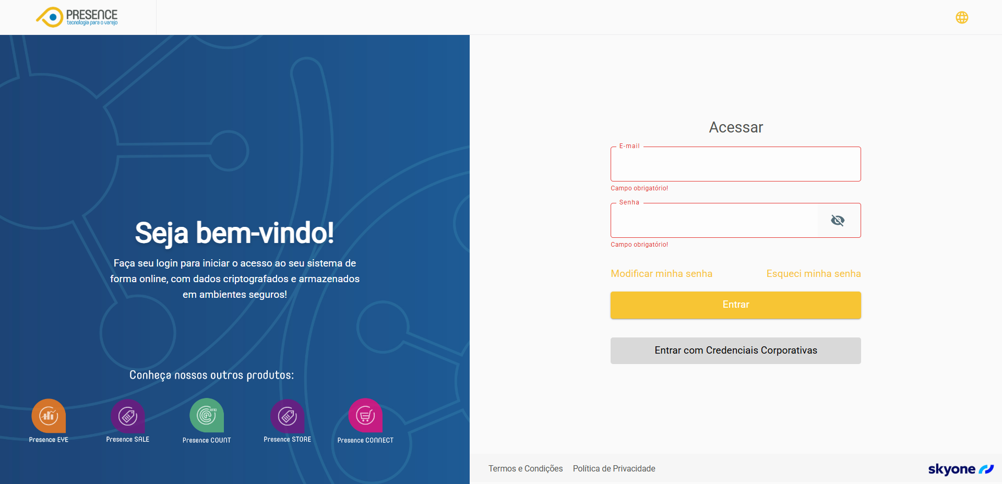The width and height of the screenshot is (1002, 484).
Task: Click the Presence logo in header
Action: [77, 17]
